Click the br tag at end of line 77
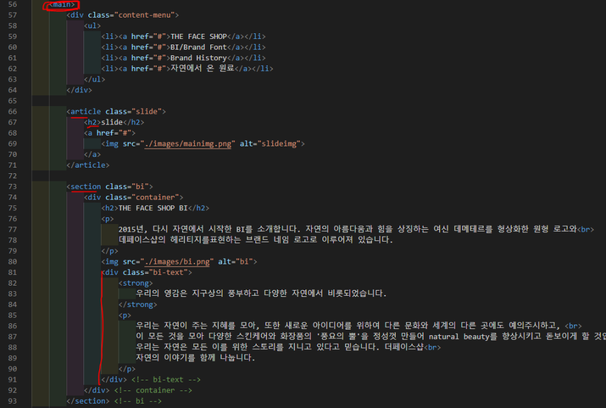606x408 pixels. pos(585,230)
